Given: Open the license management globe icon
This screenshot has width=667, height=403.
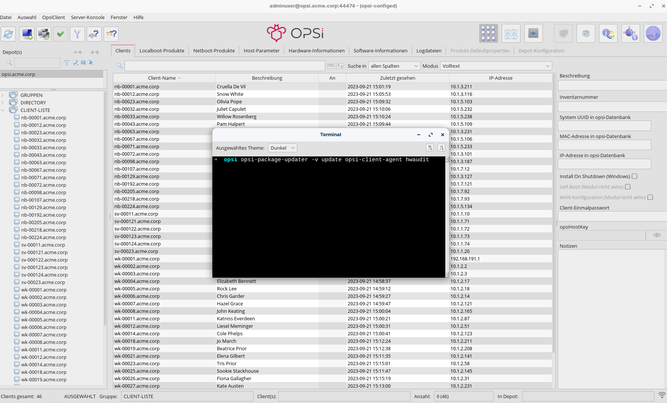Looking at the screenshot, I should (631, 34).
